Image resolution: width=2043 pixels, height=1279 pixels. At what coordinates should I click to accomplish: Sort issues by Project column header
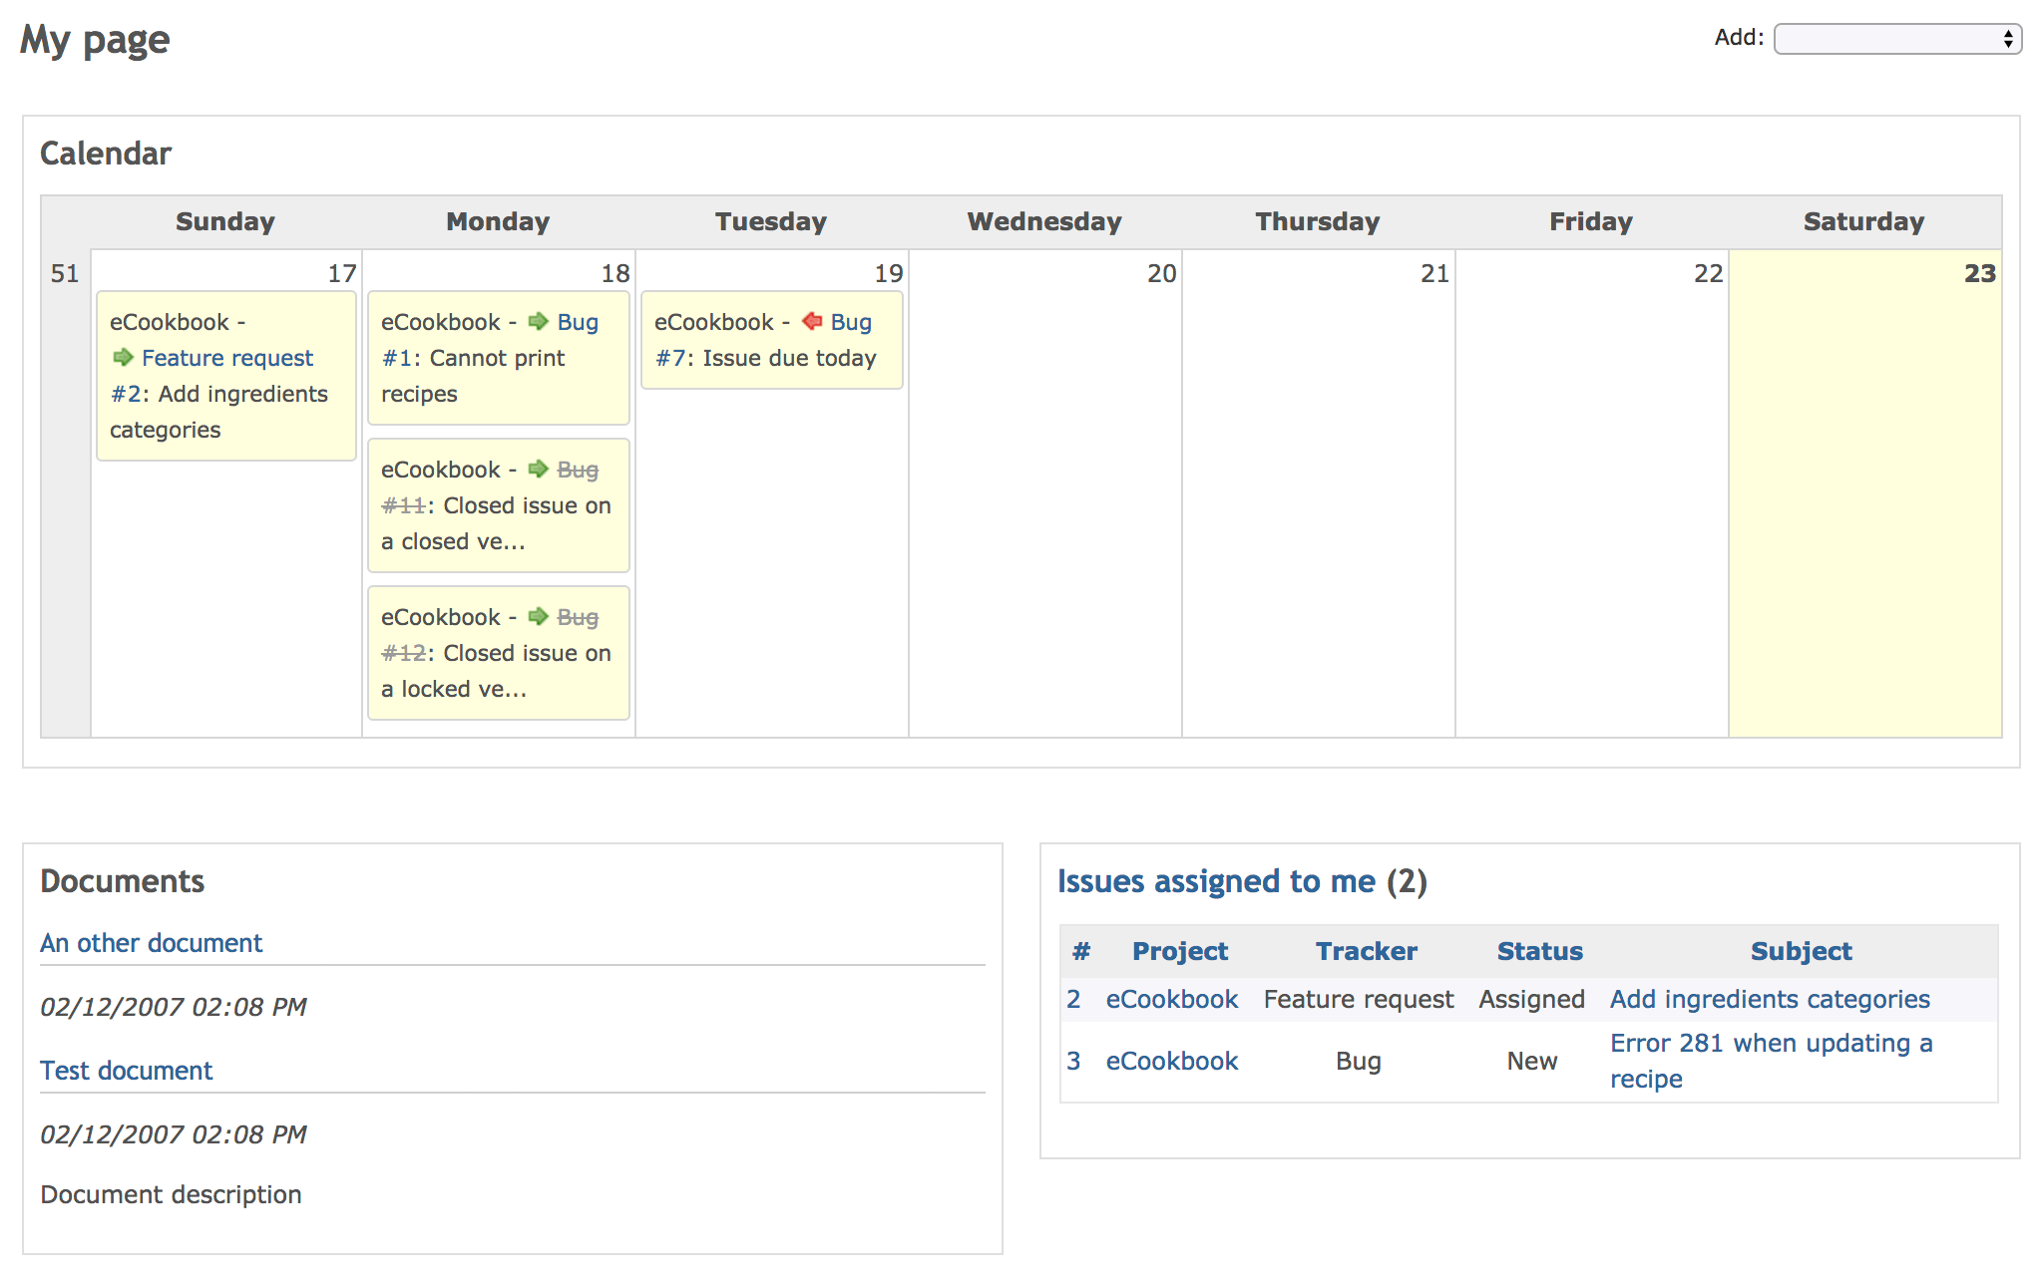(x=1179, y=951)
